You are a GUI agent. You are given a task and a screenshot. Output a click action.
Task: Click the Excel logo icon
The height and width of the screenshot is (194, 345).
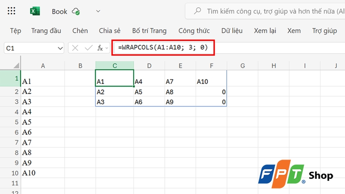[35, 11]
